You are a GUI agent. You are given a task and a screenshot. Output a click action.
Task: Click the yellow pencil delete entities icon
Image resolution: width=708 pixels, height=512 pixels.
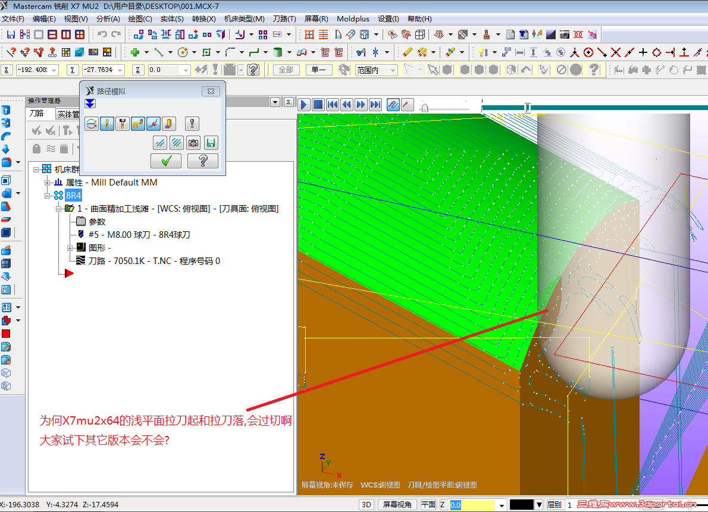(x=408, y=52)
